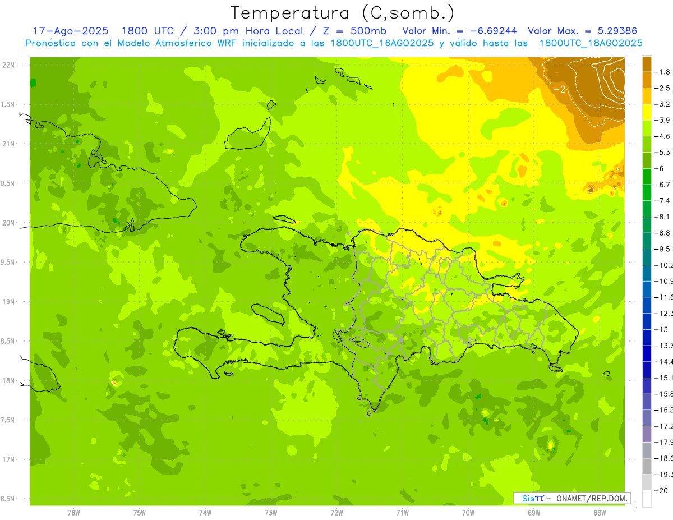673x520 pixels.
Task: Click the '72W' longitude axis label
Action: [336, 513]
